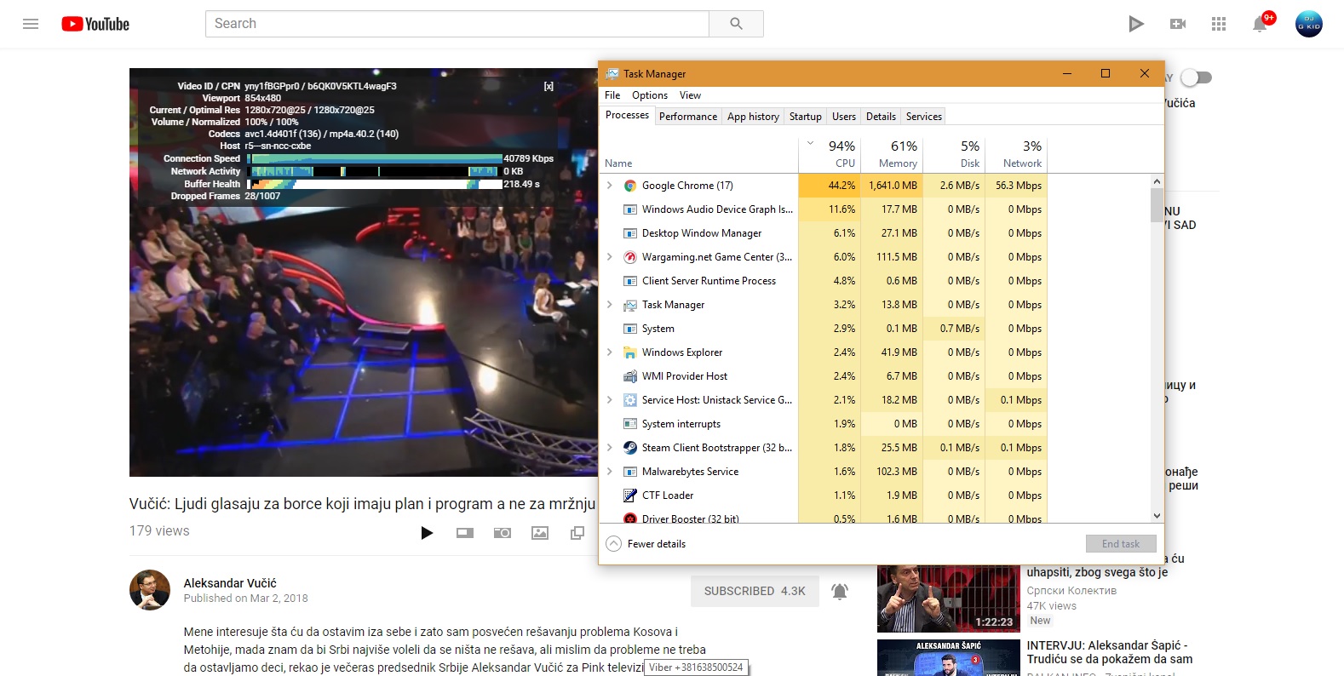
Task: Select the Task Manager process icon
Action: (x=630, y=305)
